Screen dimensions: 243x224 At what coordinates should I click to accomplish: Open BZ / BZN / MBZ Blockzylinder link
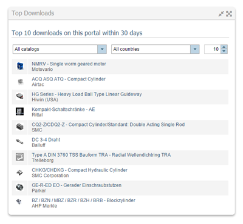(x=83, y=200)
